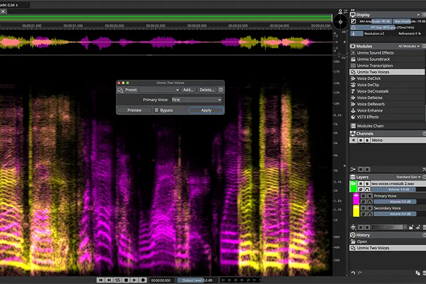Stop playback with the stop button
426x284 pixels.
tap(126, 280)
